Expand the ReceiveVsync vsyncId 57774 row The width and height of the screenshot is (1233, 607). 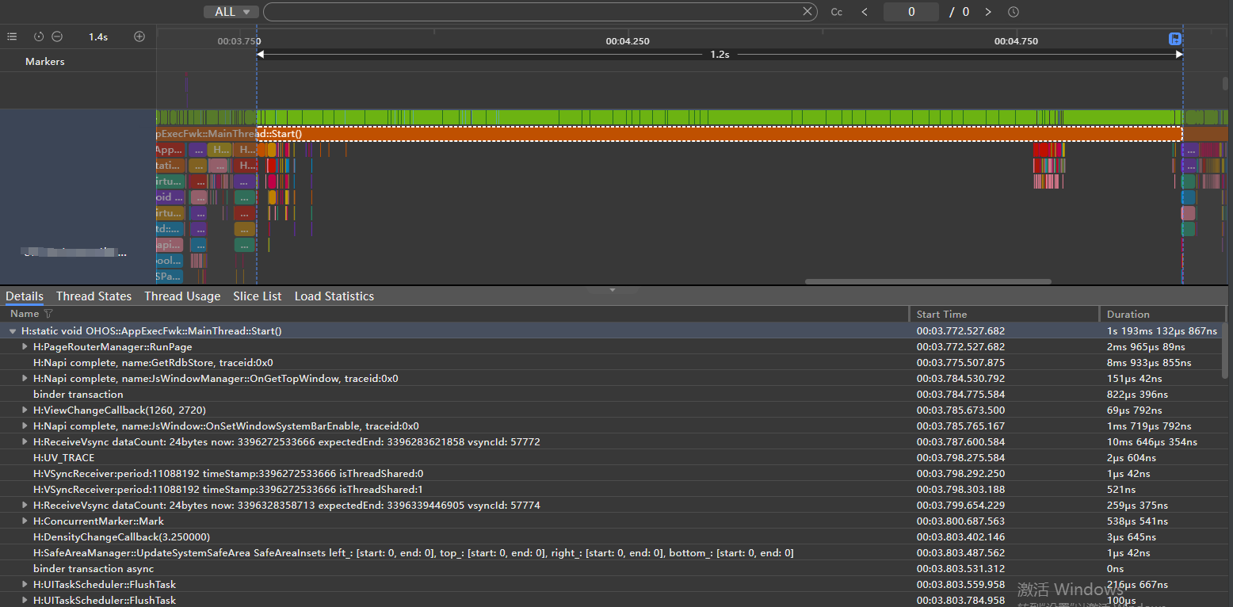pos(25,506)
